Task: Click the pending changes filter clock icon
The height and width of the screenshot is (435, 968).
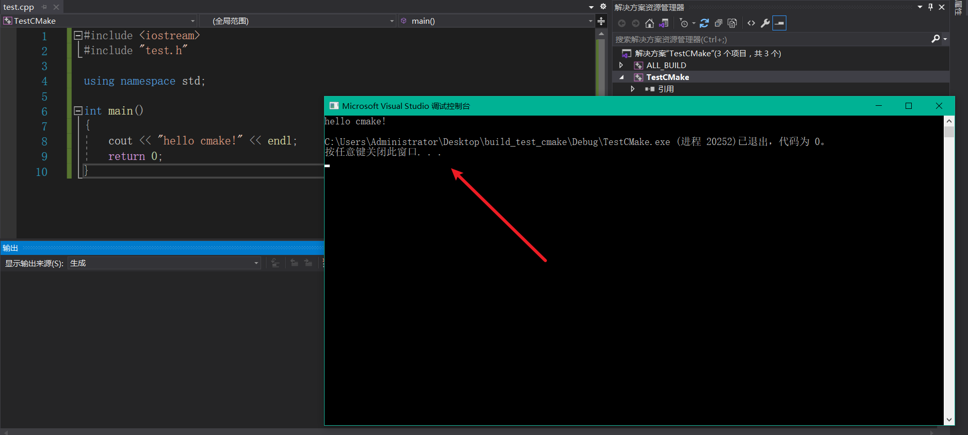Action: (x=684, y=23)
